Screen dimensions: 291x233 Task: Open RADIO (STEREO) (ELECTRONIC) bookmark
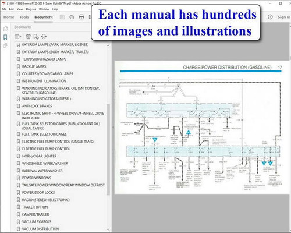[46, 200]
